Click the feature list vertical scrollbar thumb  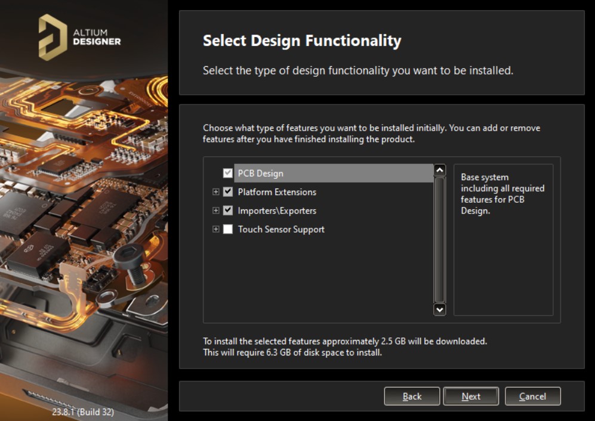point(440,239)
